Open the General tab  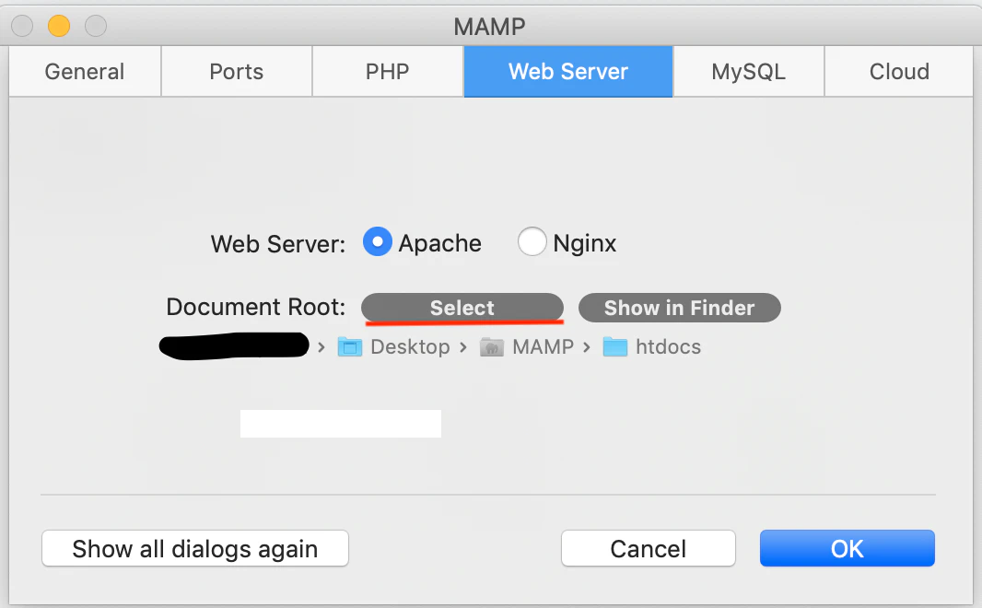(x=85, y=71)
